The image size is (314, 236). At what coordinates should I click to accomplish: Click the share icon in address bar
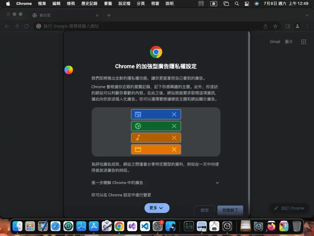[266, 26]
